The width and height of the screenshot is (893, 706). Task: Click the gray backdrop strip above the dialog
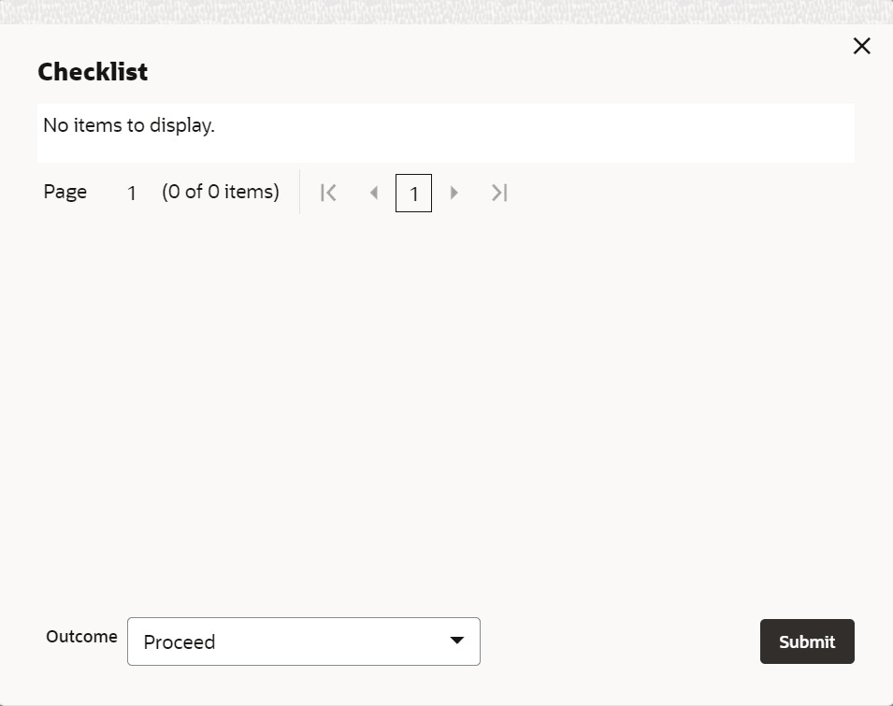pos(446,11)
